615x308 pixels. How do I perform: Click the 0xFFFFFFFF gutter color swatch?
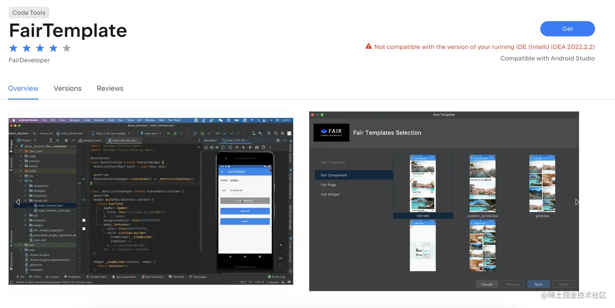pos(84,229)
